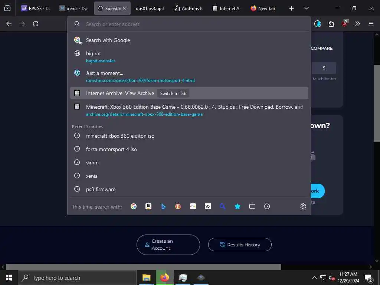
Task: Click the COMPARE label on the page
Action: [x=322, y=48]
